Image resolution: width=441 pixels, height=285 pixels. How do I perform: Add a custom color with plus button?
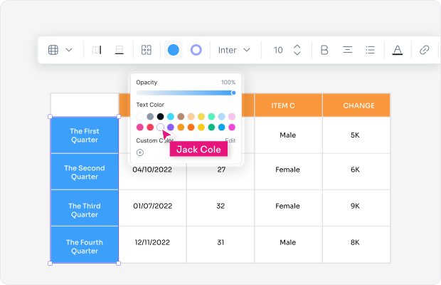(140, 152)
